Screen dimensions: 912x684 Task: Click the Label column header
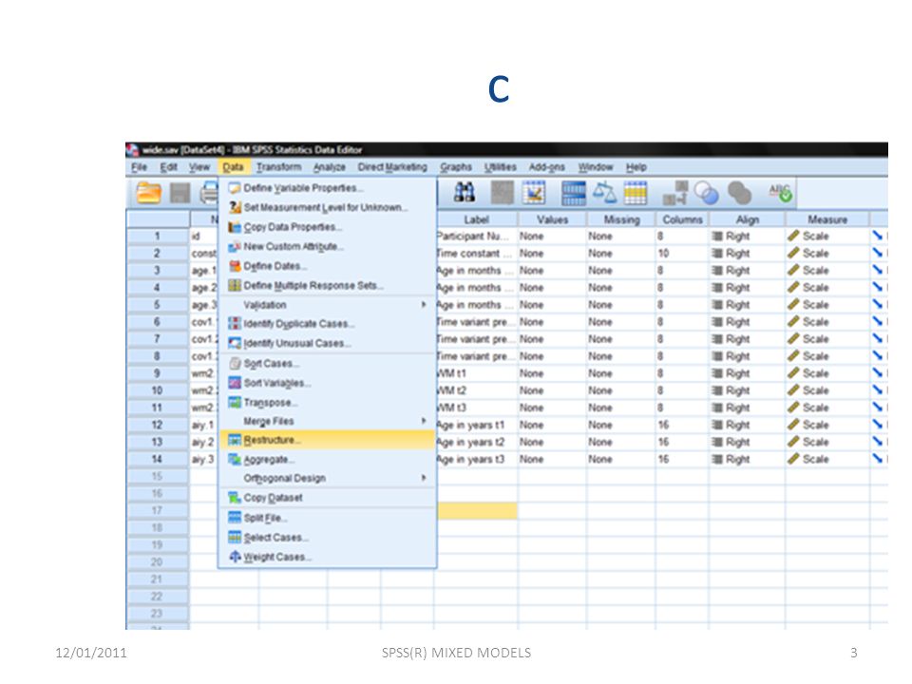(476, 219)
